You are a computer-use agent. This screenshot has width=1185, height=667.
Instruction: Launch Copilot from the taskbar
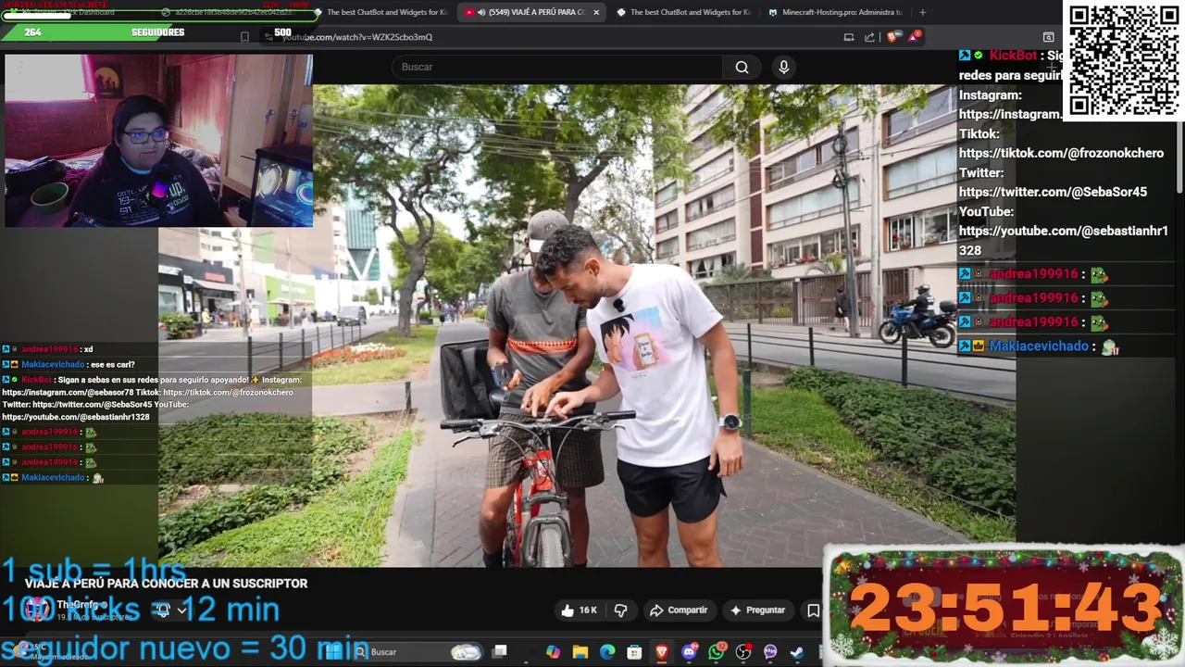coord(553,652)
